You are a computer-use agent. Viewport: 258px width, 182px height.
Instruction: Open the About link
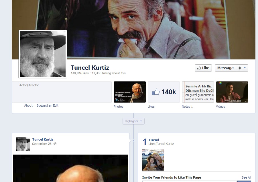[28, 105]
